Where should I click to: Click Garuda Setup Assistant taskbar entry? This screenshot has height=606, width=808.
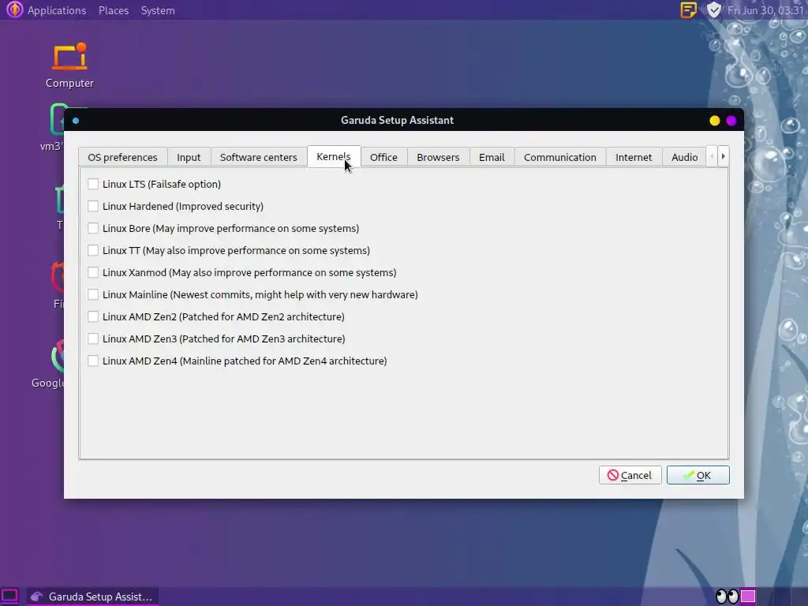click(x=93, y=597)
